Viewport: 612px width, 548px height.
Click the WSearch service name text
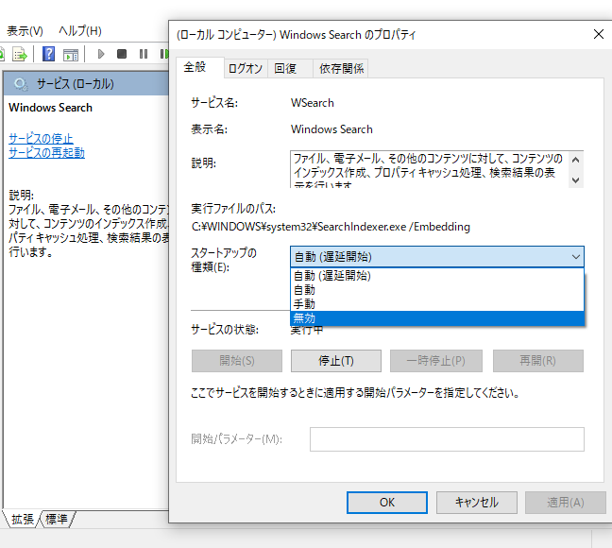[x=313, y=103]
